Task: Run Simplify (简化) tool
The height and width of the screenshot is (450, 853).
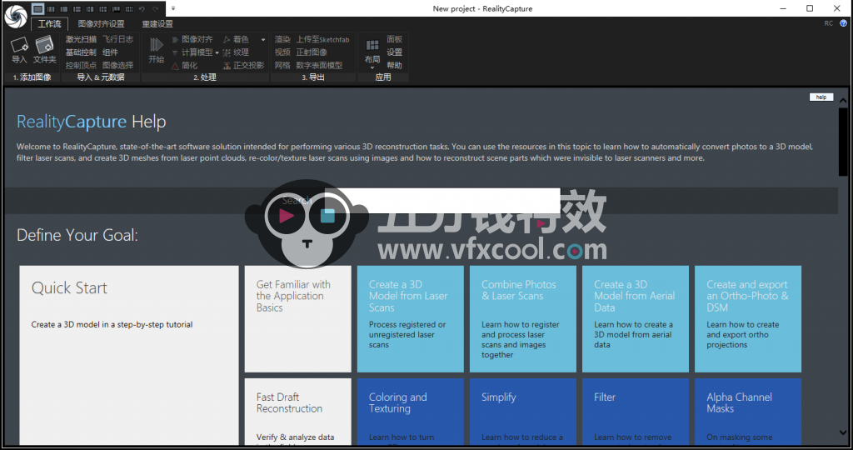Action: (x=185, y=65)
